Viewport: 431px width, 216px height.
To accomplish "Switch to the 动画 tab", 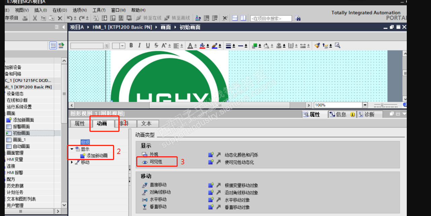I will pos(102,123).
